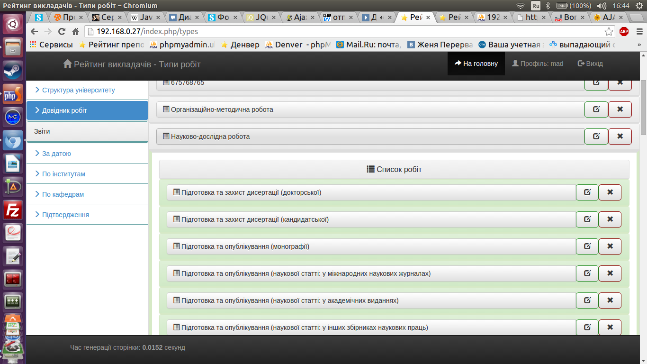Edit the 'у міжнародних наукових журналах' row

click(x=587, y=273)
